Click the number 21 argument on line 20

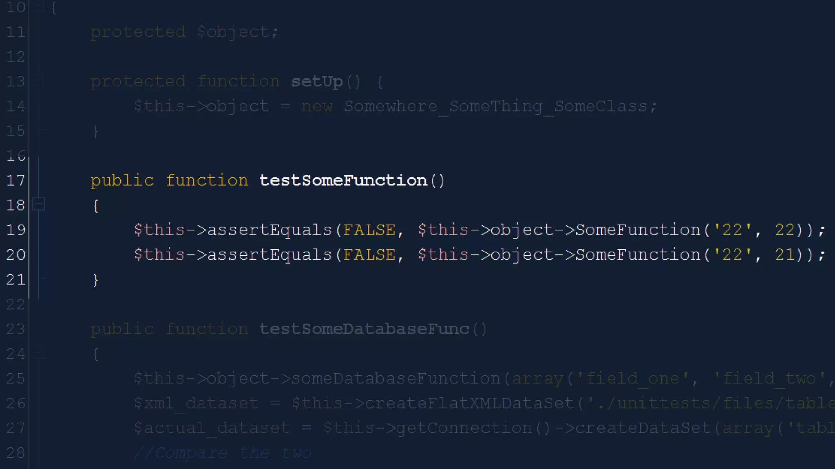[x=784, y=255]
